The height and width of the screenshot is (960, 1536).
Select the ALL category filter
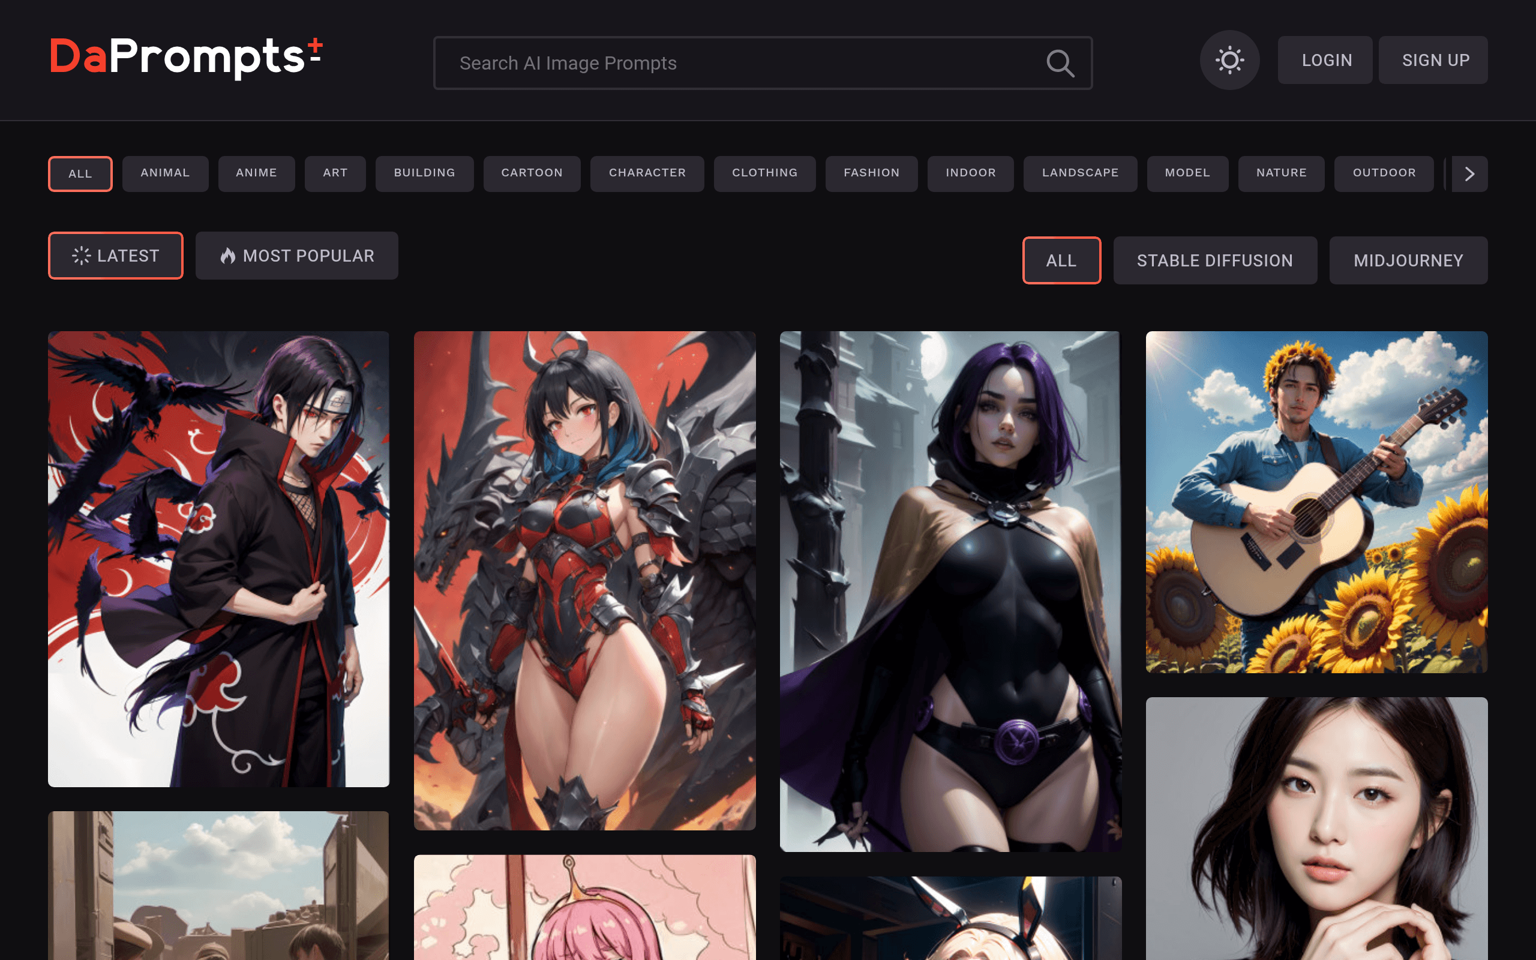coord(80,173)
